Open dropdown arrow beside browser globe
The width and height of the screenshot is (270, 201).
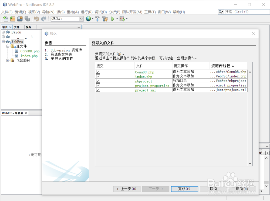93,19
